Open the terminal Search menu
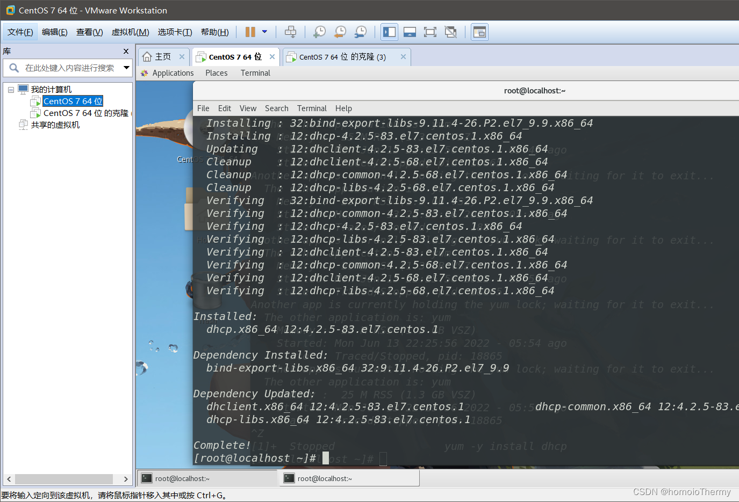This screenshot has width=739, height=502. tap(276, 108)
